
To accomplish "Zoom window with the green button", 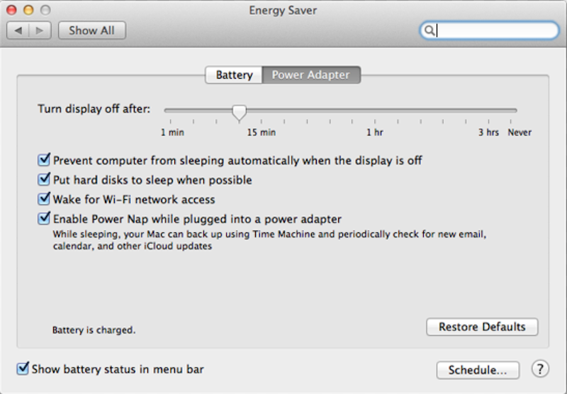I will 45,11.
